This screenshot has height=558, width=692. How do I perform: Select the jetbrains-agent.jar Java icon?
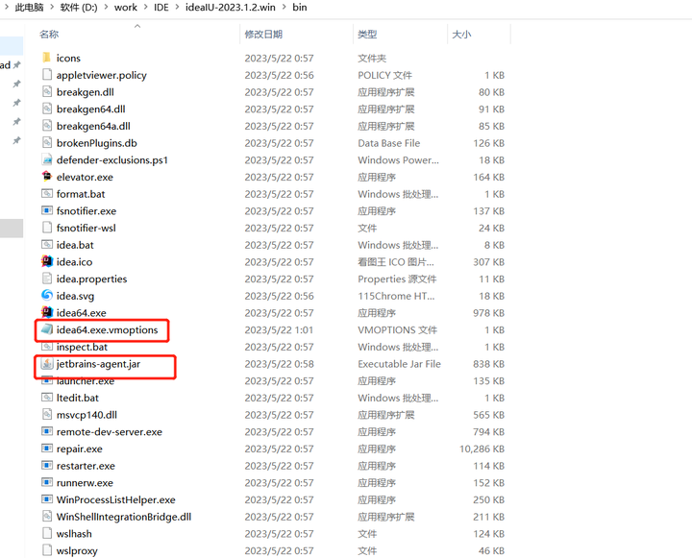coord(47,364)
